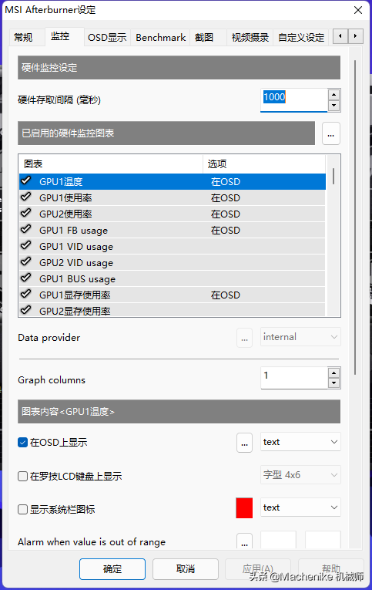The image size is (372, 590).
Task: Open the ellipsis button beside Data provider
Action: [245, 338]
